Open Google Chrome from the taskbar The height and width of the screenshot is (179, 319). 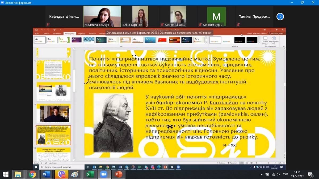tap(32, 174)
